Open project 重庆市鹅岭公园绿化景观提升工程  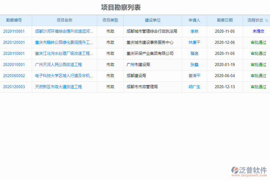point(64,42)
